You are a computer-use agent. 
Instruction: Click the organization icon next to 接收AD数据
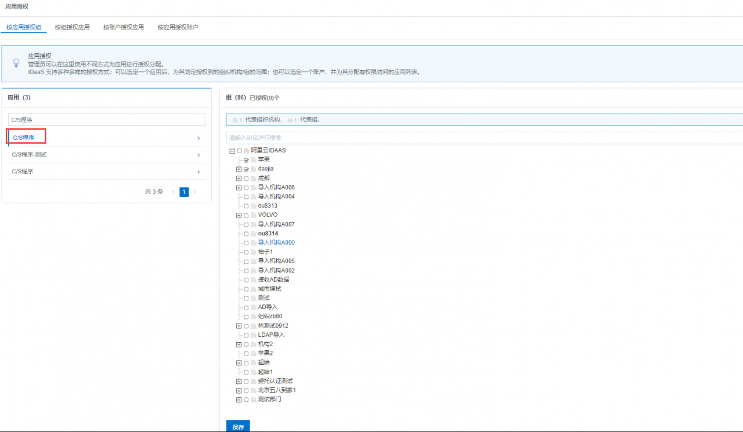[x=253, y=280]
